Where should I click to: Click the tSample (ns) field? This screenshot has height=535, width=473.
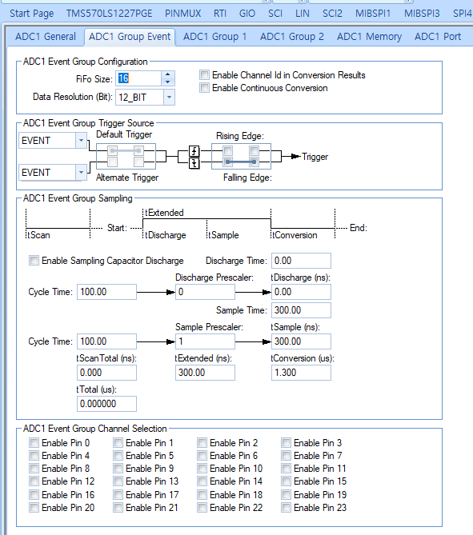(301, 341)
